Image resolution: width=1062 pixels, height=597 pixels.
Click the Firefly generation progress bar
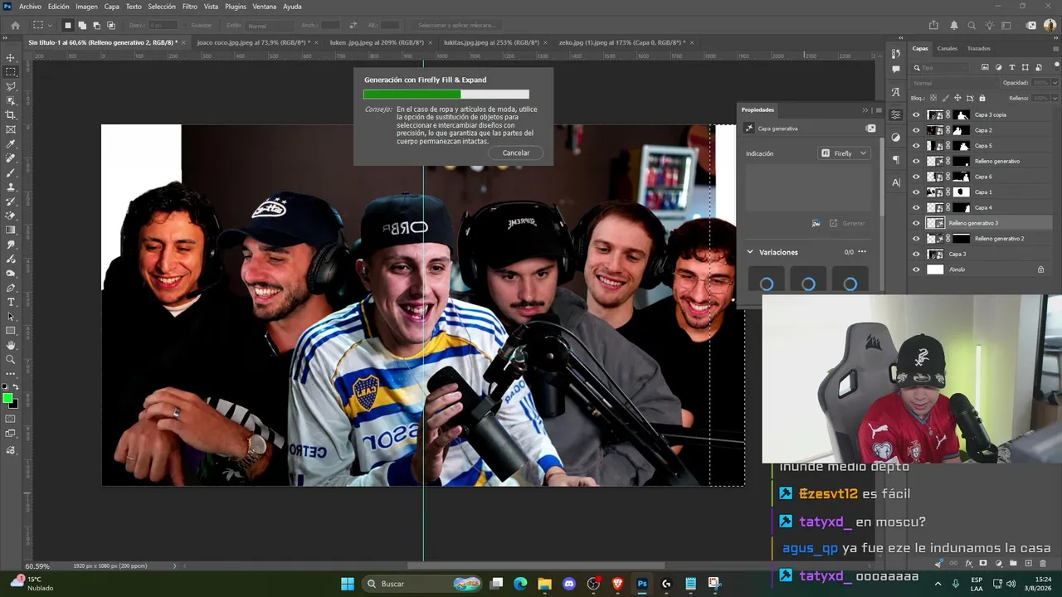click(446, 95)
